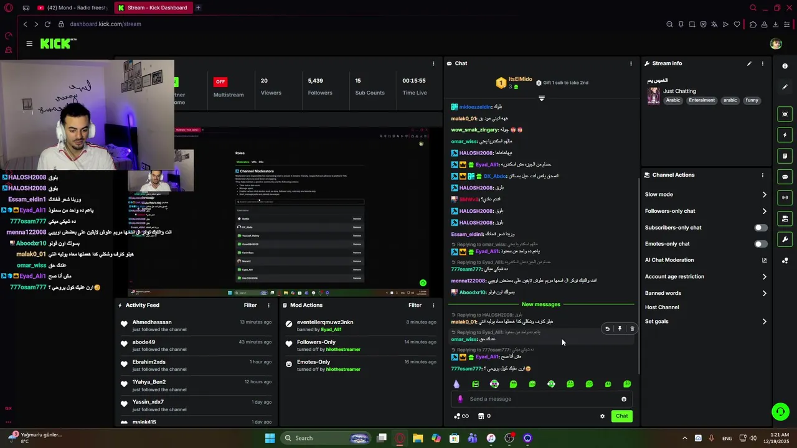Expand Account age restriction settings
This screenshot has height=448, width=797.
705,277
